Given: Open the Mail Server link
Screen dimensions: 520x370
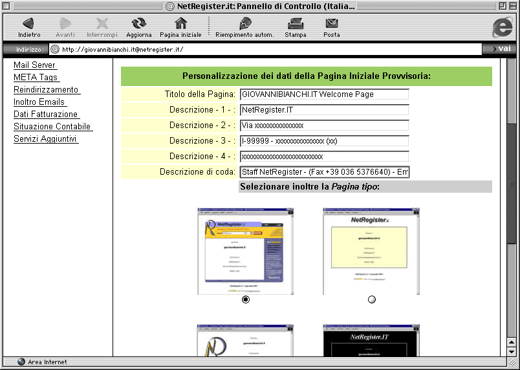Looking at the screenshot, I should 35,65.
